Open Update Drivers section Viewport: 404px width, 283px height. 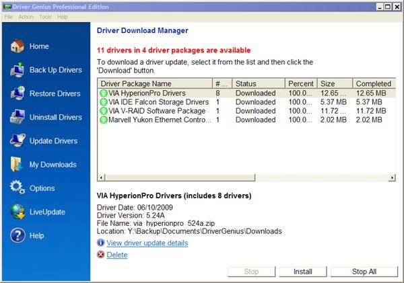53,141
